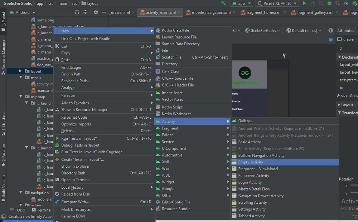Screen dimensions: 358x222
Task: Hide the Project panel using minimize dash
Action: (104, 12)
